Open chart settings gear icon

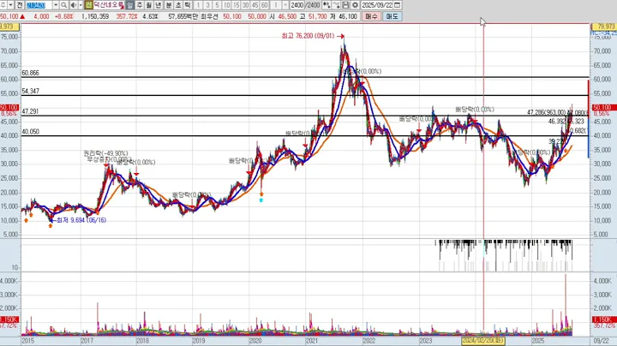click(355, 5)
